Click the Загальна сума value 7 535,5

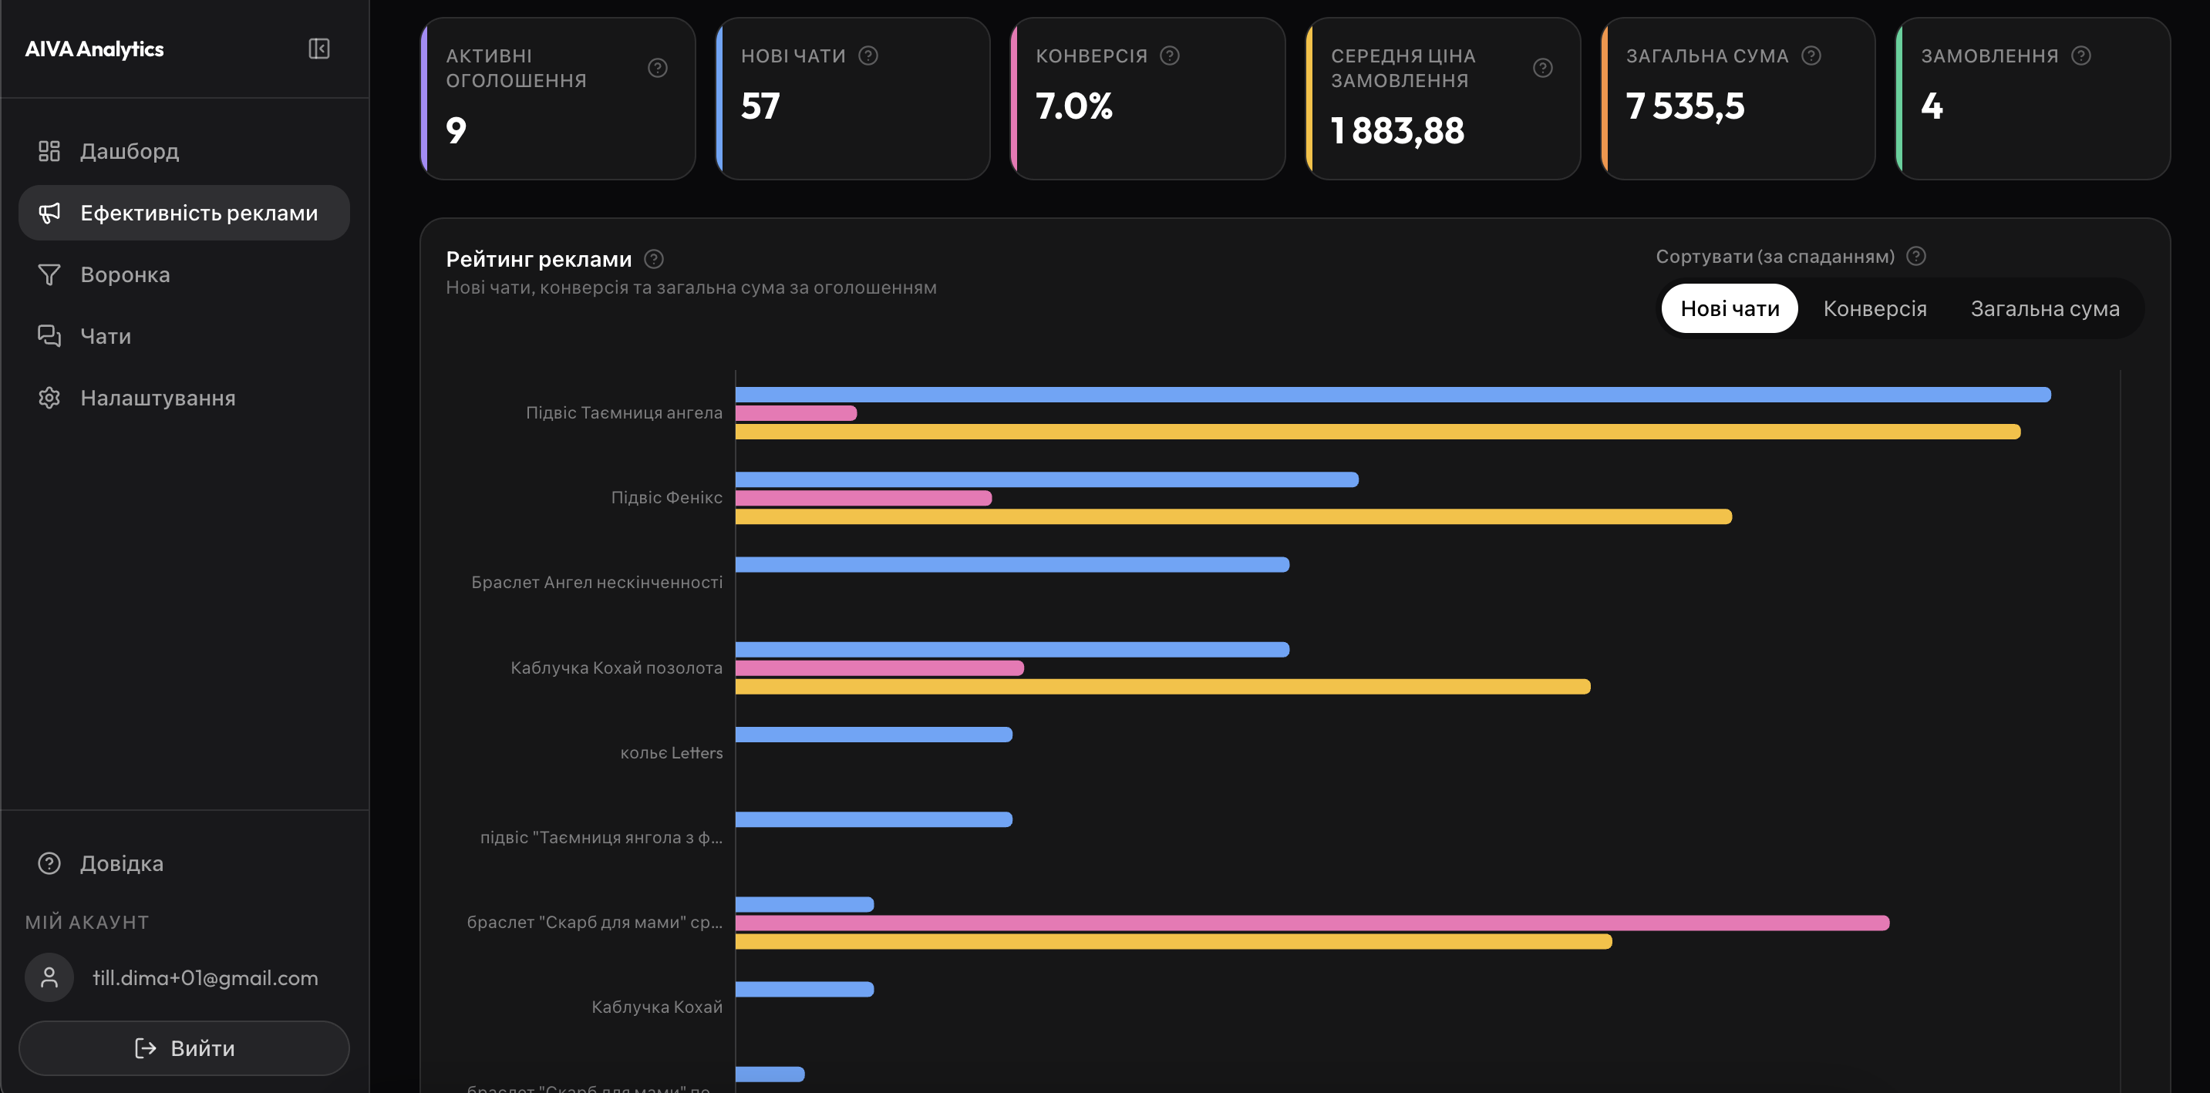[x=1685, y=106]
